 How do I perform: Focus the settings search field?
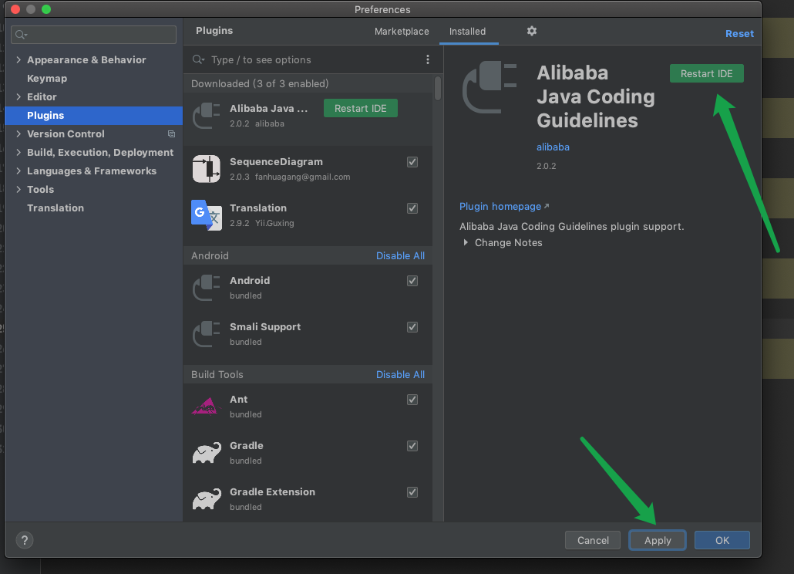(94, 35)
